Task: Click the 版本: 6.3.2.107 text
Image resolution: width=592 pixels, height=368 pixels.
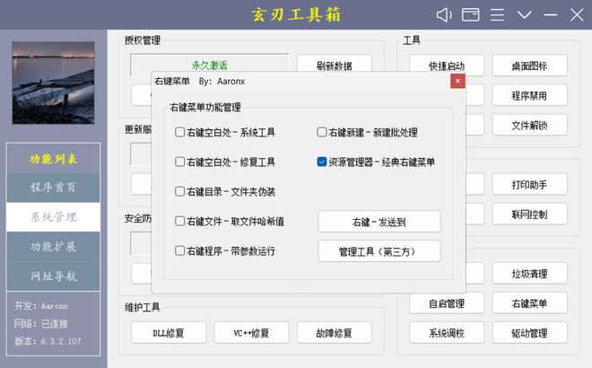Action: [x=48, y=341]
